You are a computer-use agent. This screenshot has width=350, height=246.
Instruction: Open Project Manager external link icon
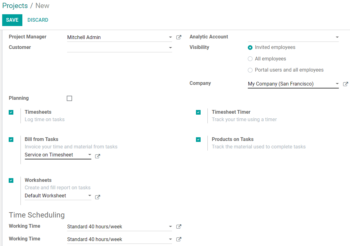coord(179,37)
